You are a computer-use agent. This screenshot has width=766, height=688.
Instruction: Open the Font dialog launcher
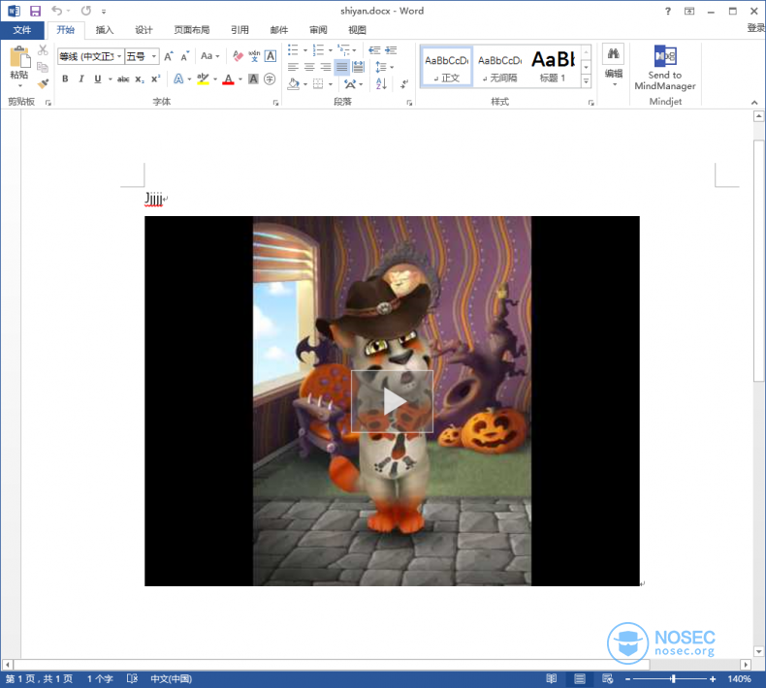click(x=275, y=103)
